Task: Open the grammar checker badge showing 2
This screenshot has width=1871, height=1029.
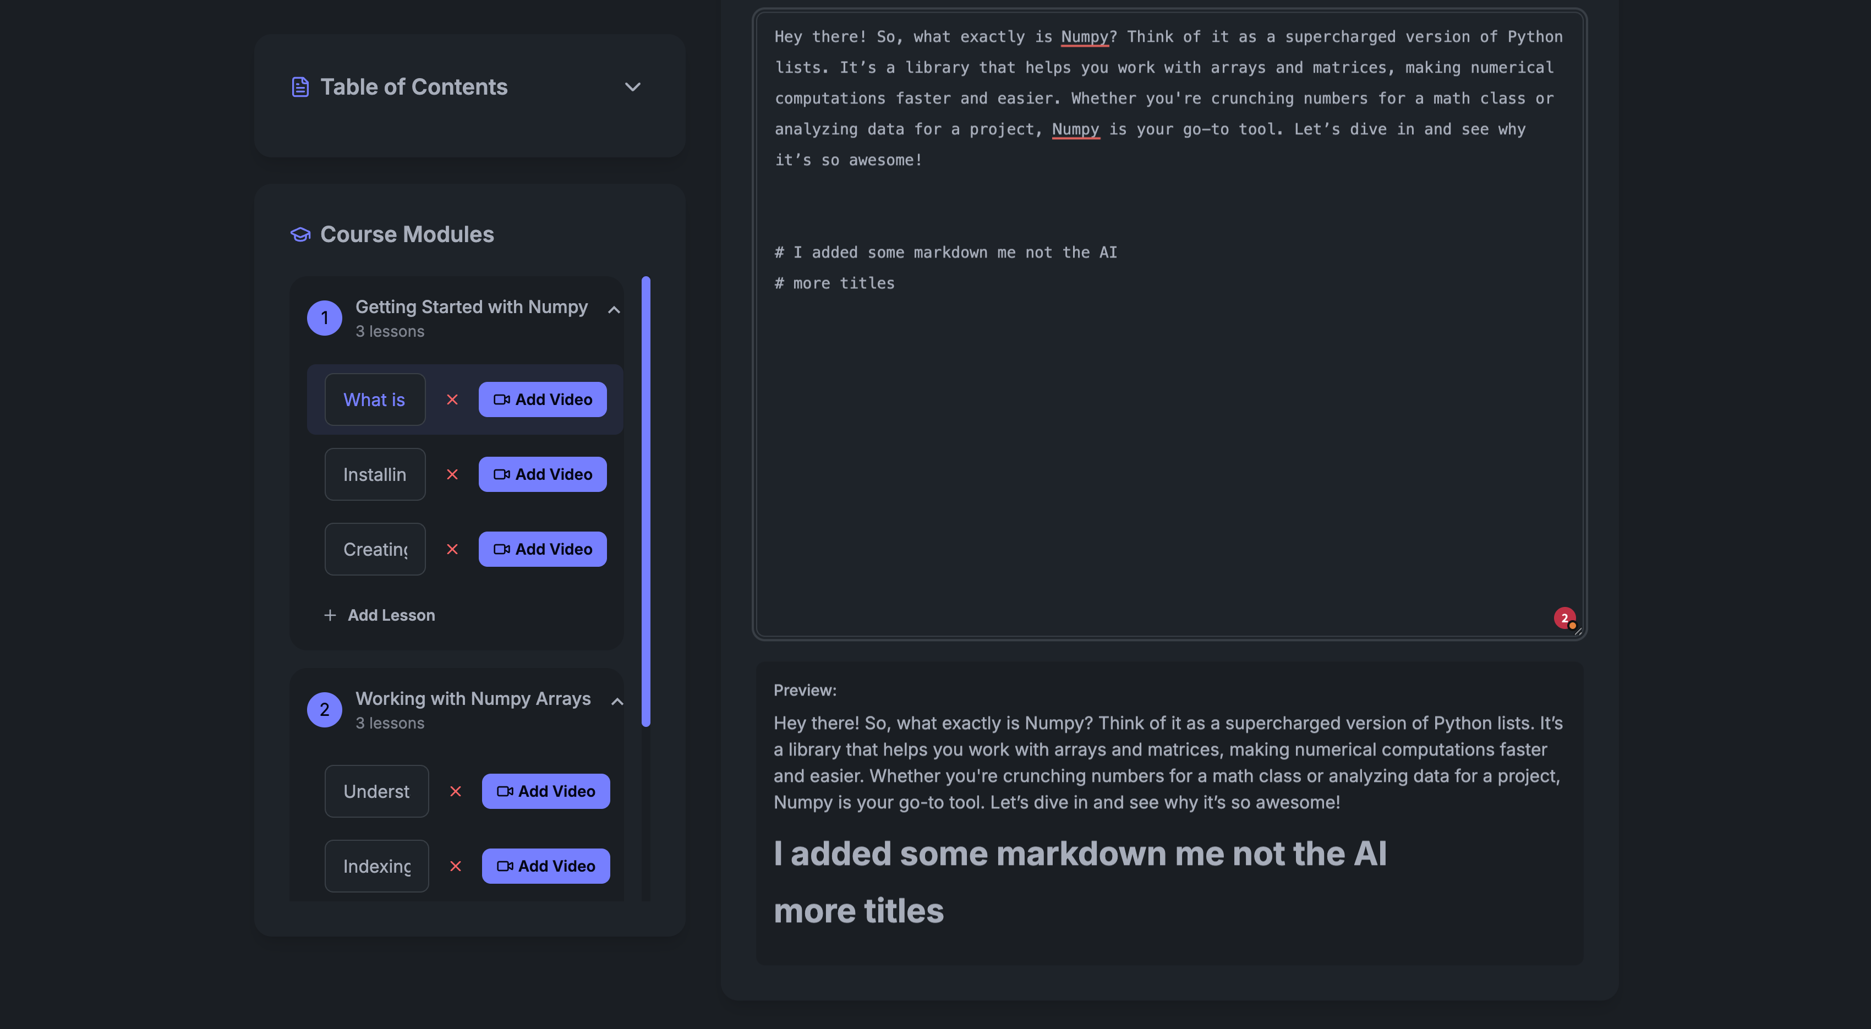Action: coord(1564,618)
